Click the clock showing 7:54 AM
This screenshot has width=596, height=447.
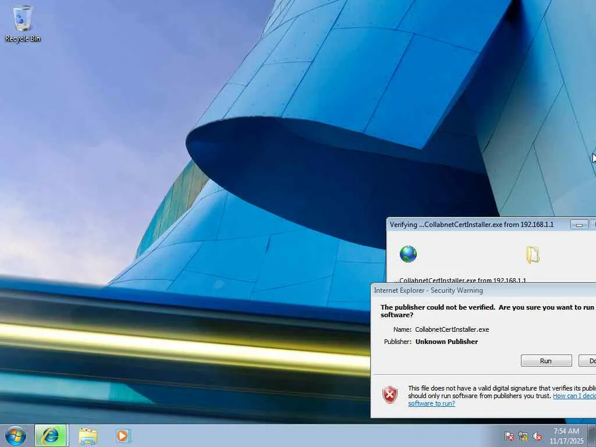(566, 431)
